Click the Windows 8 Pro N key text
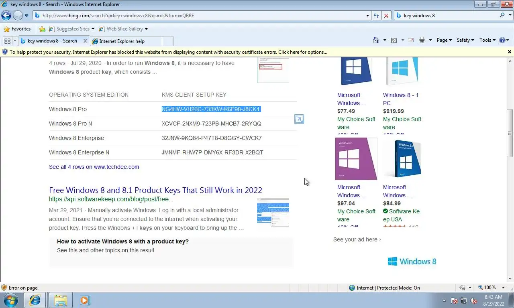Screen dimensions: 514x308 pyautogui.click(x=212, y=124)
